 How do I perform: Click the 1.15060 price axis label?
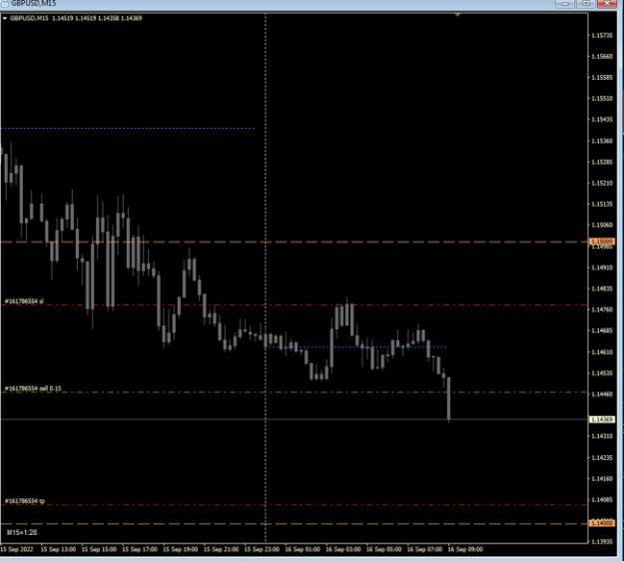coord(602,226)
